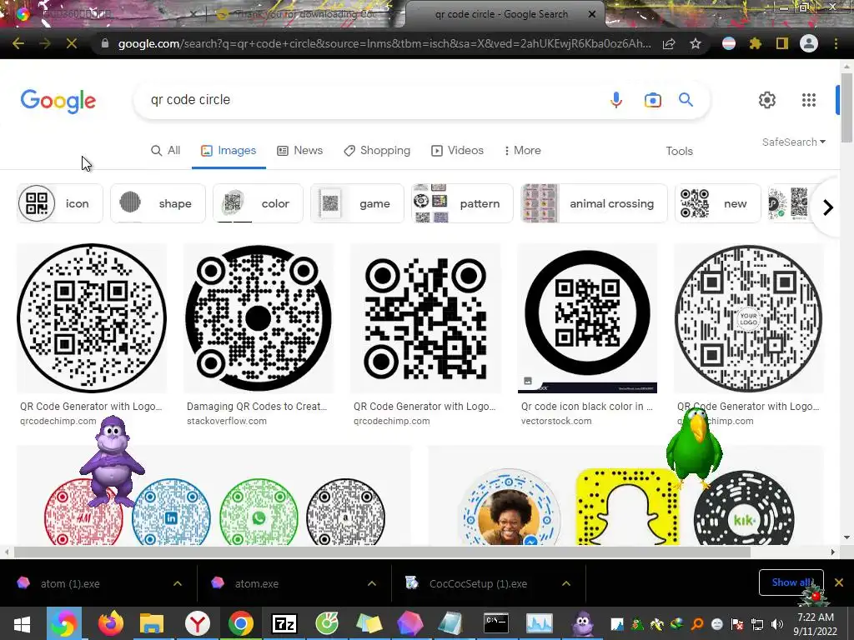Open Google quick settings gear
Viewport: 854px width, 640px height.
(x=767, y=100)
